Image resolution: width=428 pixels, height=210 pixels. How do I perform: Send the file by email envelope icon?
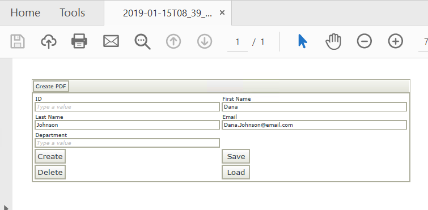click(111, 41)
